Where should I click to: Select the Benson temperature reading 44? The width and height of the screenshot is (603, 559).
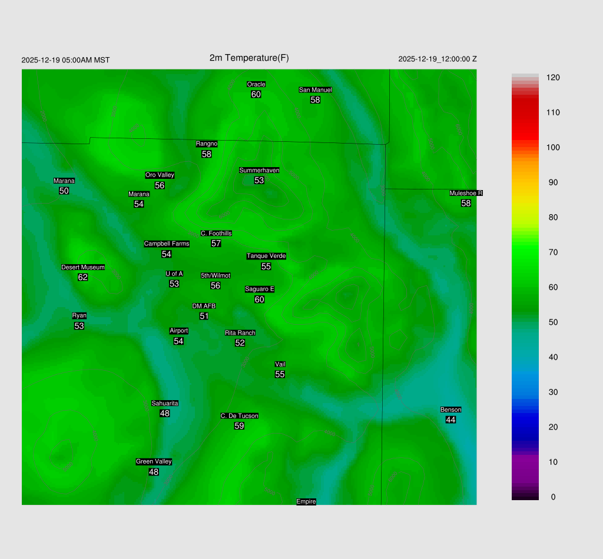[x=450, y=420]
